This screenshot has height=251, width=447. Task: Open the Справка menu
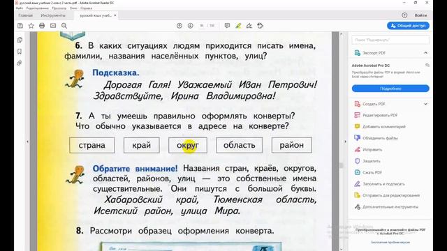coord(87,8)
